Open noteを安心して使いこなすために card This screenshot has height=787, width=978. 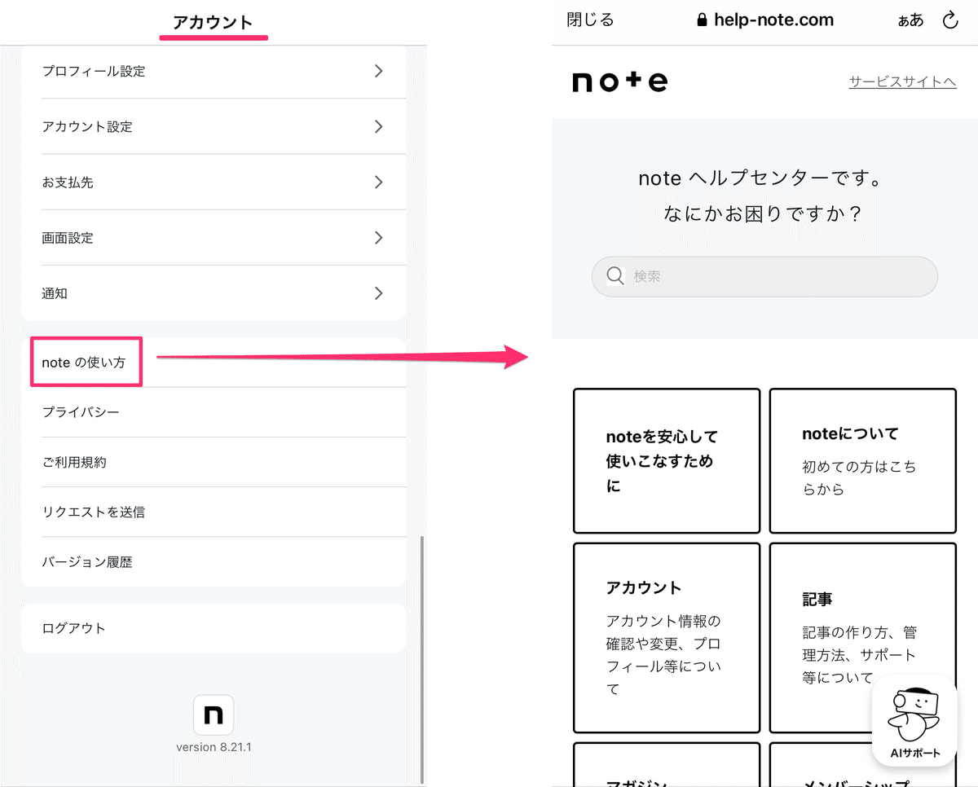point(667,461)
